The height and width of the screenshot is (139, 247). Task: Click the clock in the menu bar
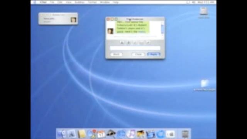(206, 2)
